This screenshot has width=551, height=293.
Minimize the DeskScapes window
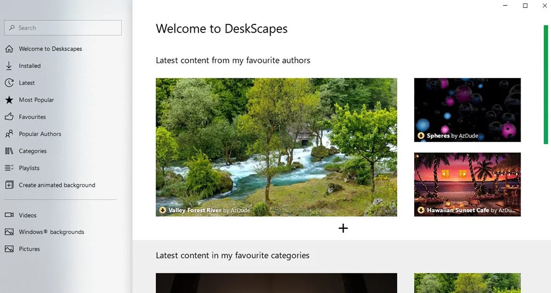pos(506,6)
